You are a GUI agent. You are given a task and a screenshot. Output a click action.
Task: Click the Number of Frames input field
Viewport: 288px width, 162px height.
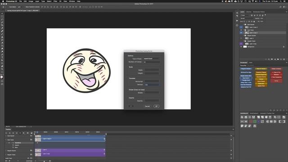(x=152, y=62)
